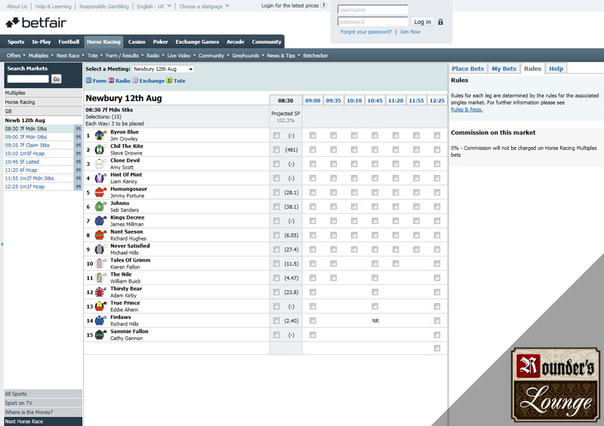The image size is (604, 426).
Task: Open Where is the Money in sidebar
Action: click(x=43, y=412)
